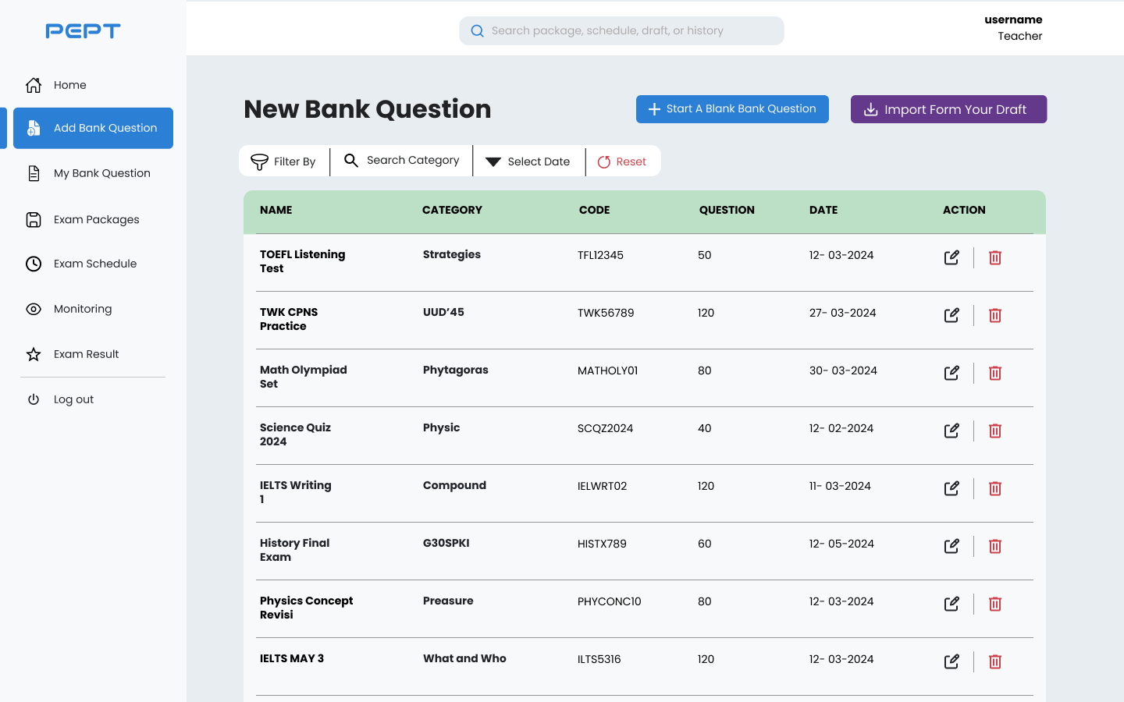The width and height of the screenshot is (1124, 702).
Task: Edit the TOEFL Listening Test row
Action: coord(951,257)
